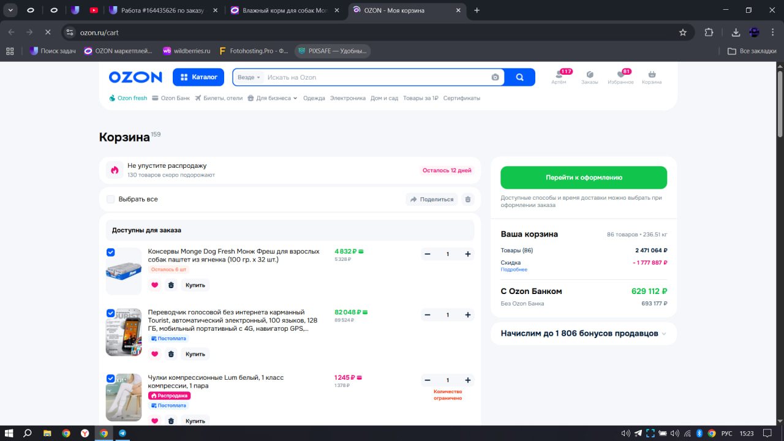The width and height of the screenshot is (784, 441).
Task: Click the Корзина cart icon in header
Action: [652, 77]
